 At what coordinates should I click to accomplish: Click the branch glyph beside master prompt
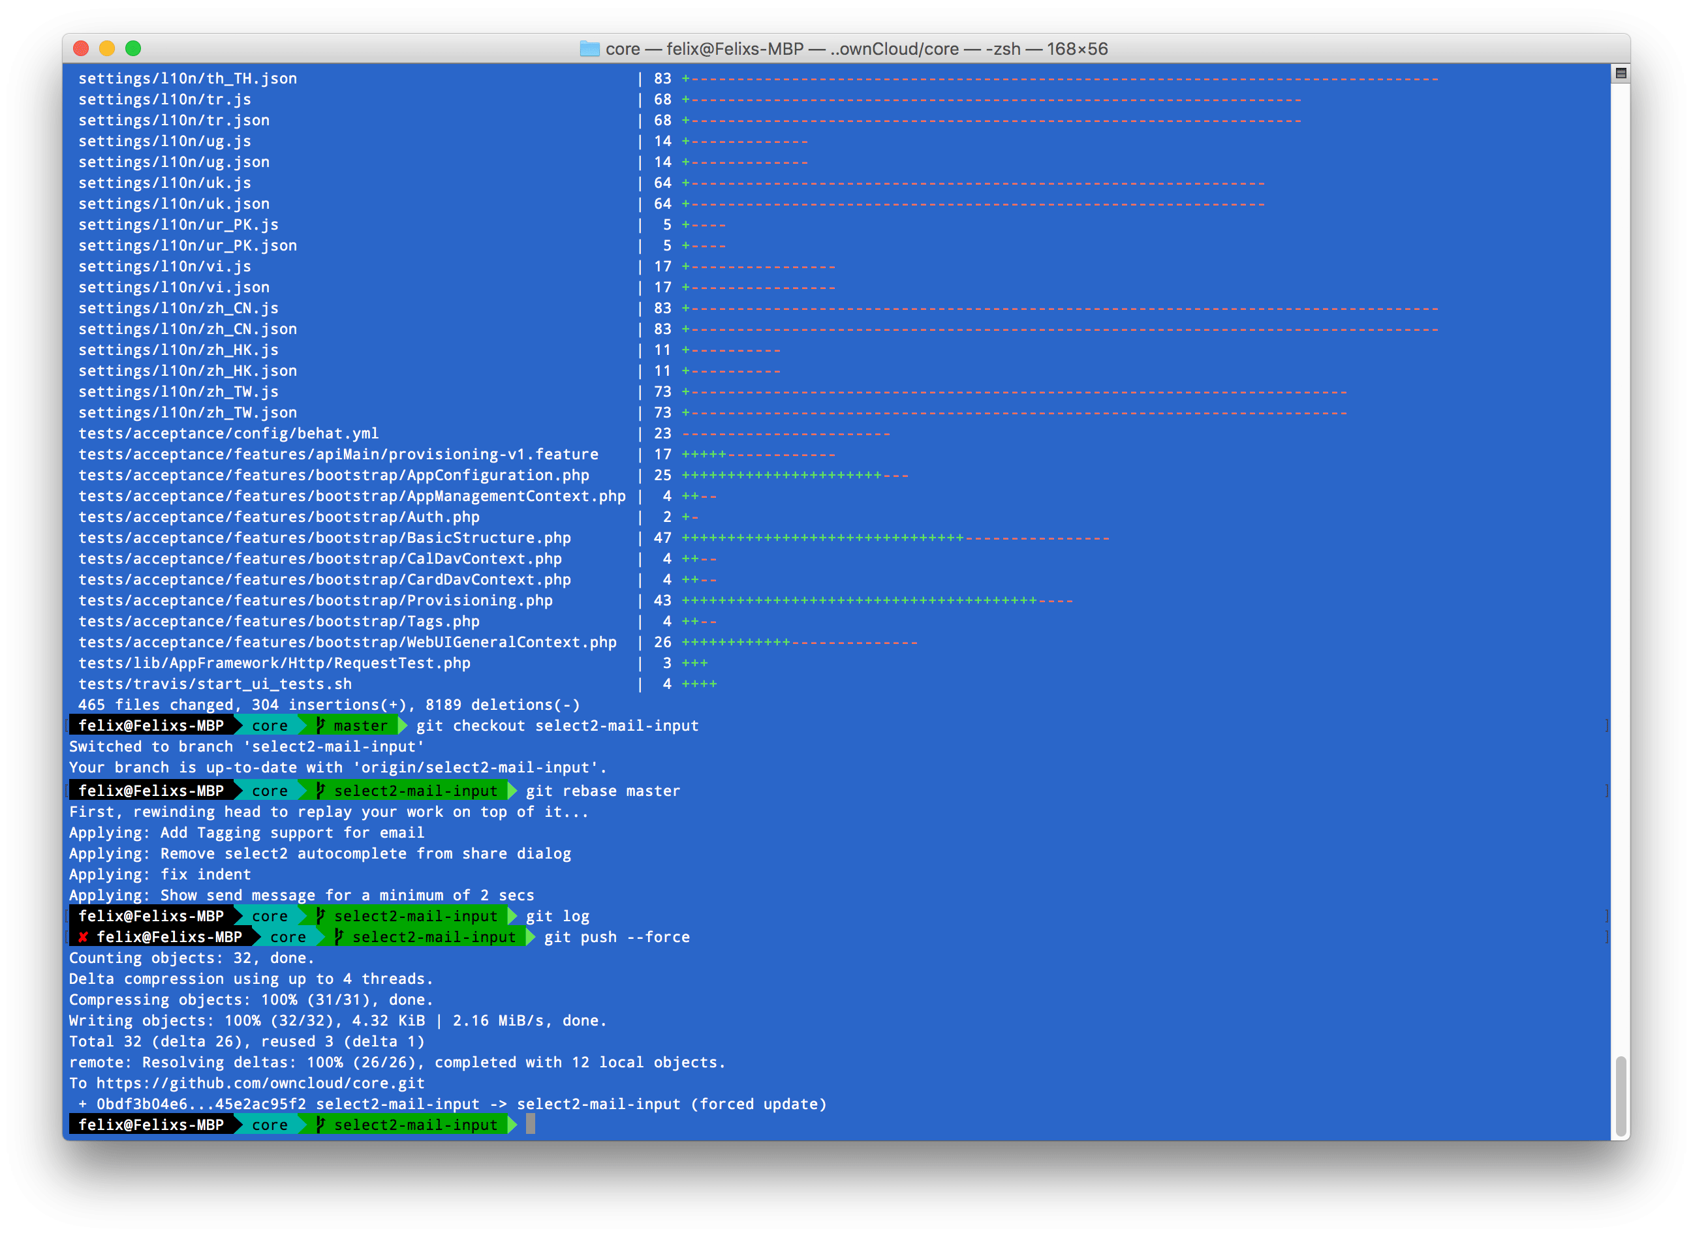tap(320, 725)
